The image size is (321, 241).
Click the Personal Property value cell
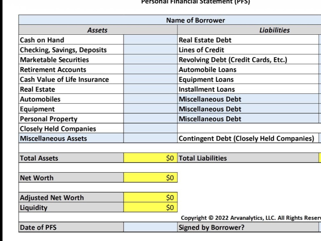151,118
